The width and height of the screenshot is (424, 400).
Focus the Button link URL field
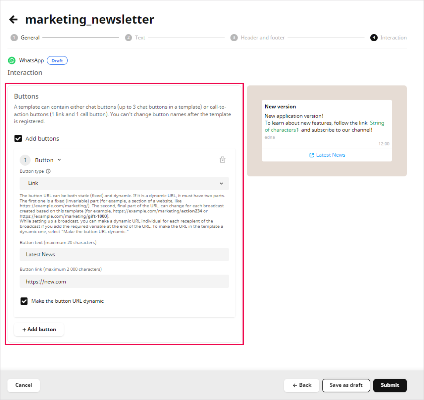click(124, 281)
